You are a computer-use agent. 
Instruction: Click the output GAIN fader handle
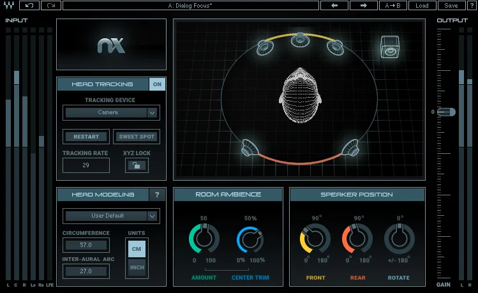tap(447, 112)
